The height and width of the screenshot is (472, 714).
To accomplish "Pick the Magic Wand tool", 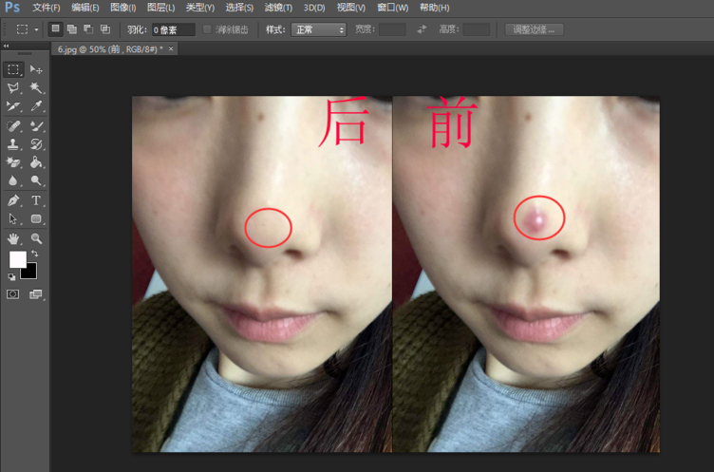I will coord(36,88).
